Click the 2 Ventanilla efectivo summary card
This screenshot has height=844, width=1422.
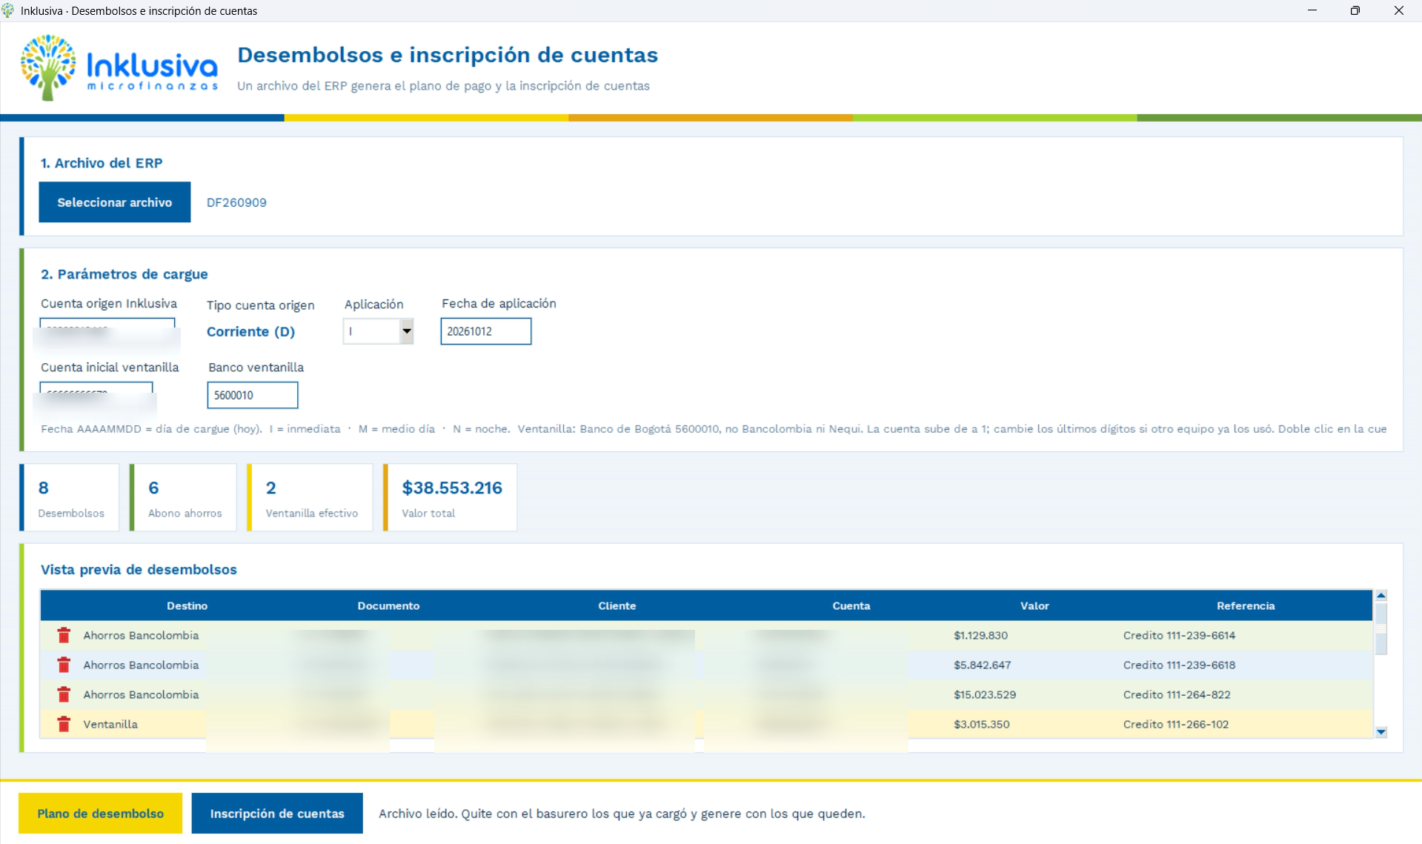click(x=310, y=497)
